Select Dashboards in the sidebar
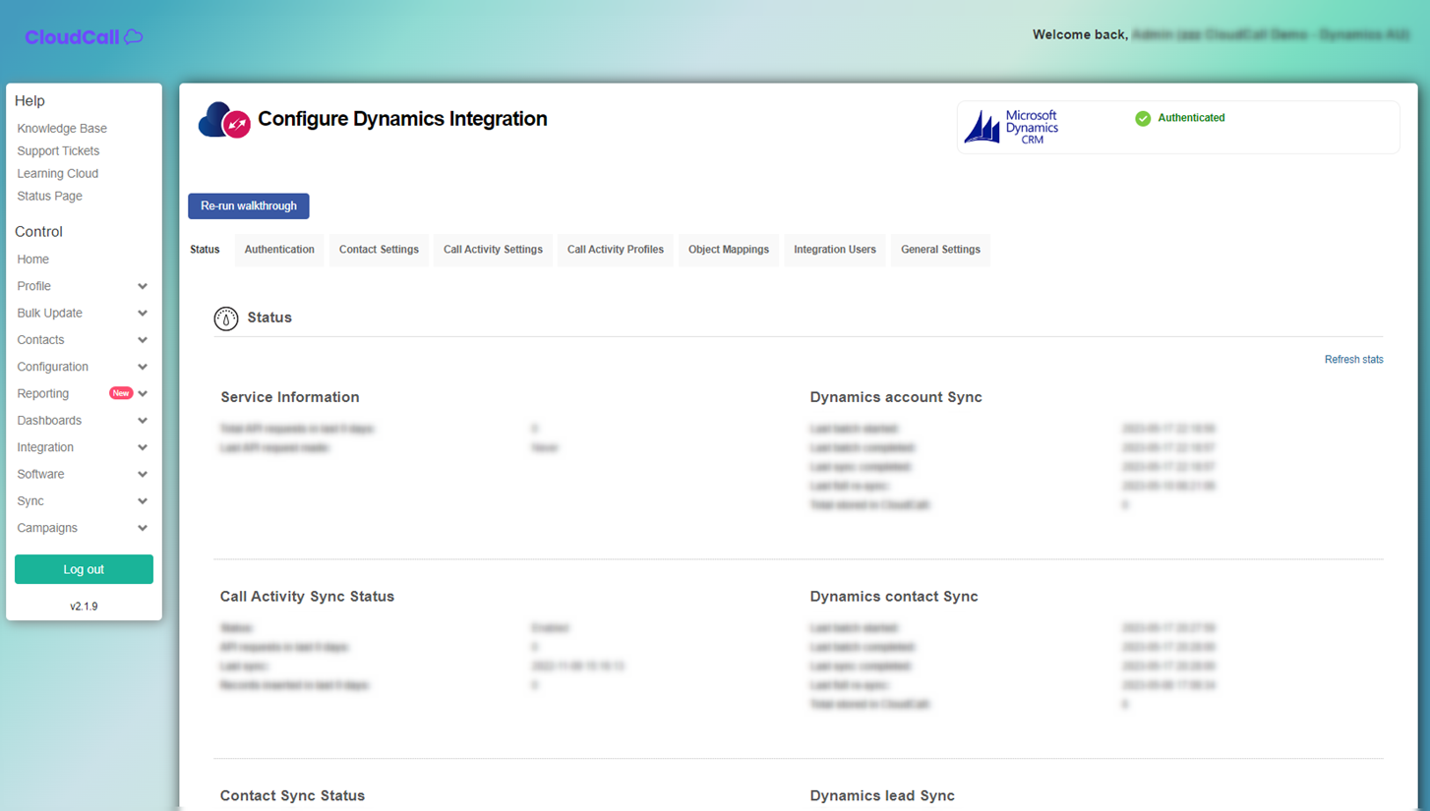Viewport: 1430px width, 811px height. pos(49,421)
